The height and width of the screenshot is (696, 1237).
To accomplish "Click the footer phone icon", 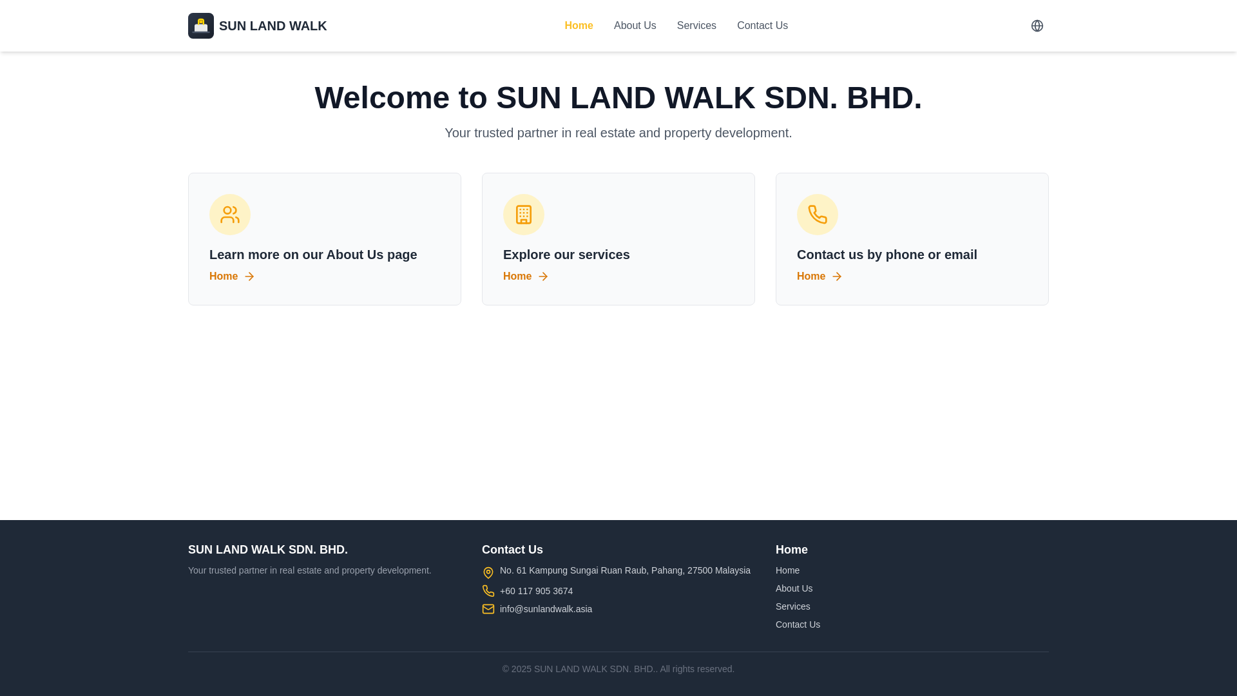I will point(488,591).
